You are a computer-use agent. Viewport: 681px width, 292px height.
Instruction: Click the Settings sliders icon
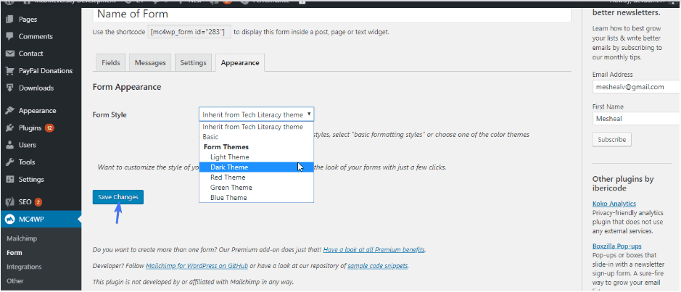pos(10,179)
